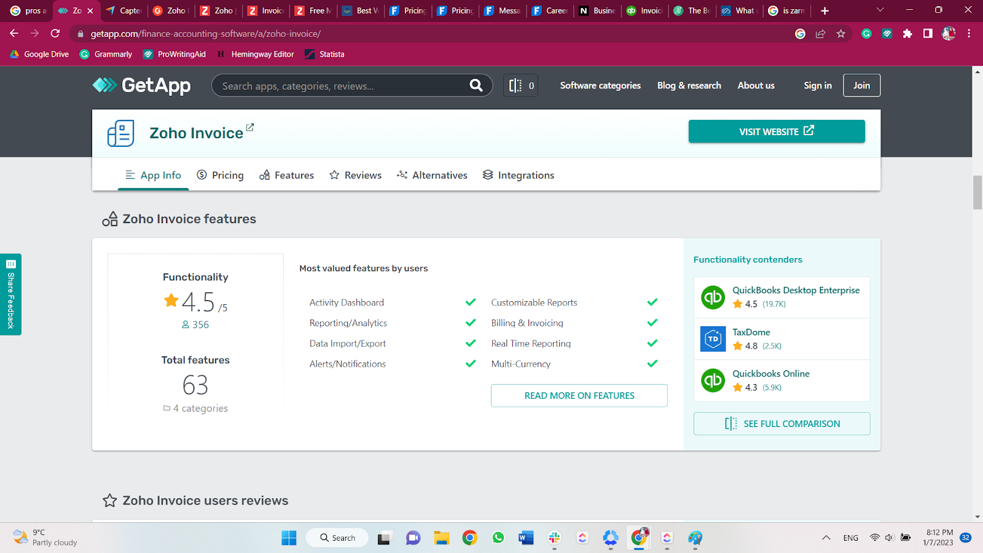Open Software categories menu
This screenshot has width=983, height=553.
(x=600, y=85)
